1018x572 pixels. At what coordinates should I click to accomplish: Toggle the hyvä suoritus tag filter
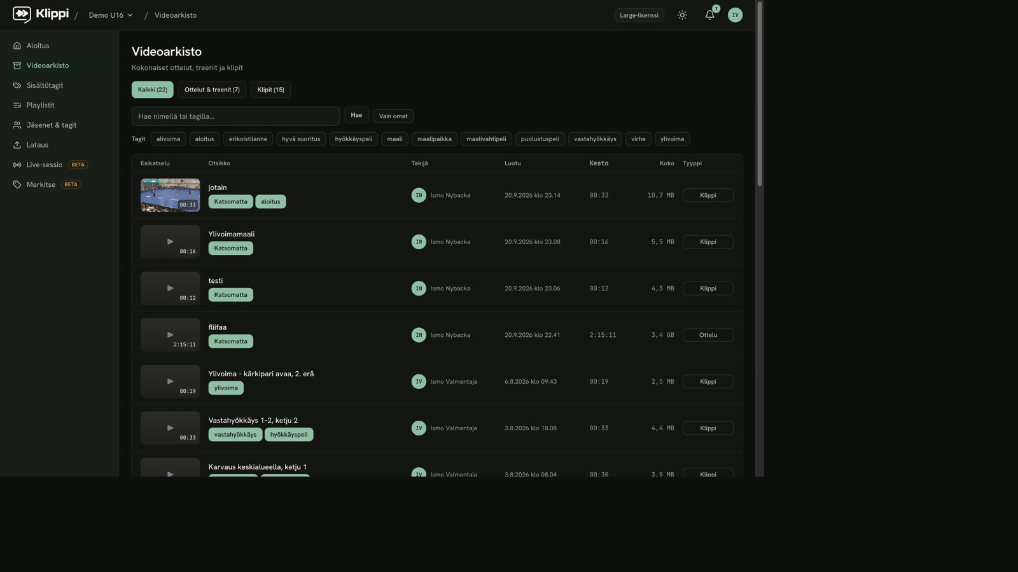(301, 139)
